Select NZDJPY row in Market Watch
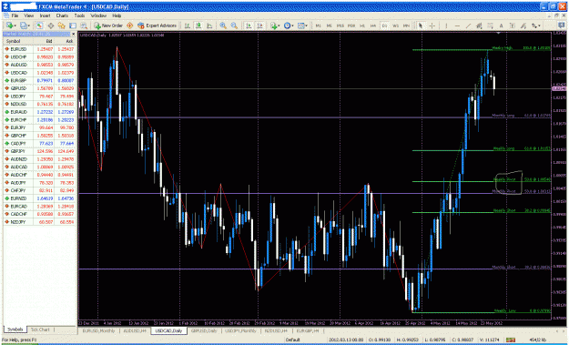This screenshot has height=345, width=569. (x=39, y=222)
